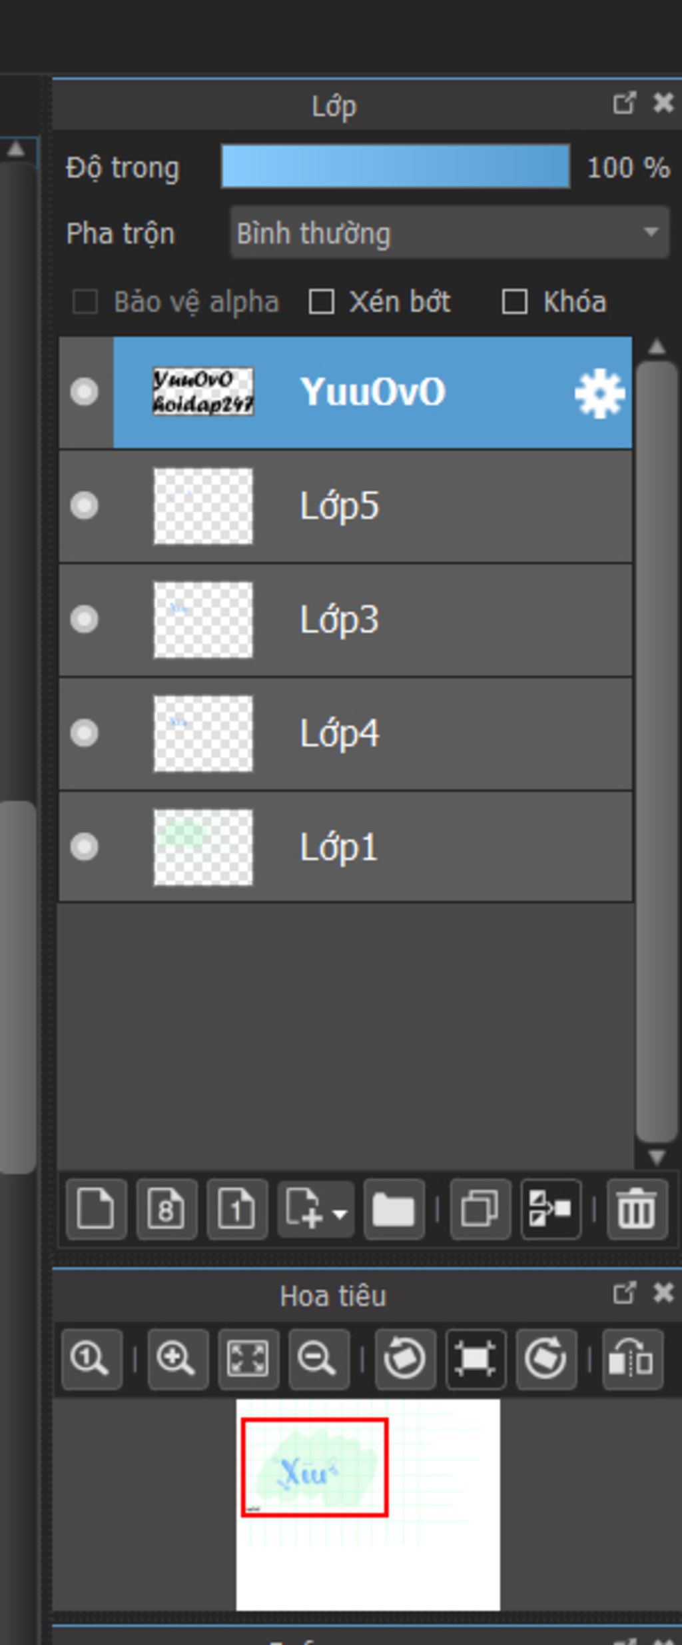Flip the canvas view horizontally
Viewport: 682px width, 1645px height.
[x=632, y=1359]
